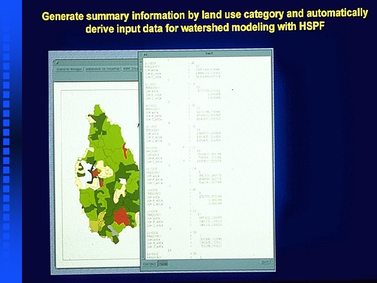Select the SUM-AREA line of record 9

point(184,240)
